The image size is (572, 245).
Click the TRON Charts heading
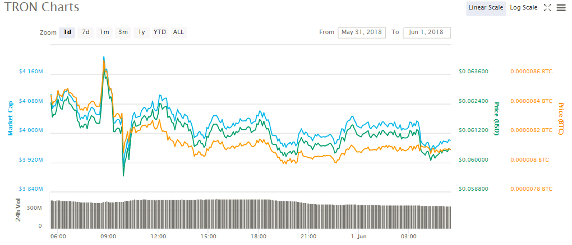(x=41, y=7)
